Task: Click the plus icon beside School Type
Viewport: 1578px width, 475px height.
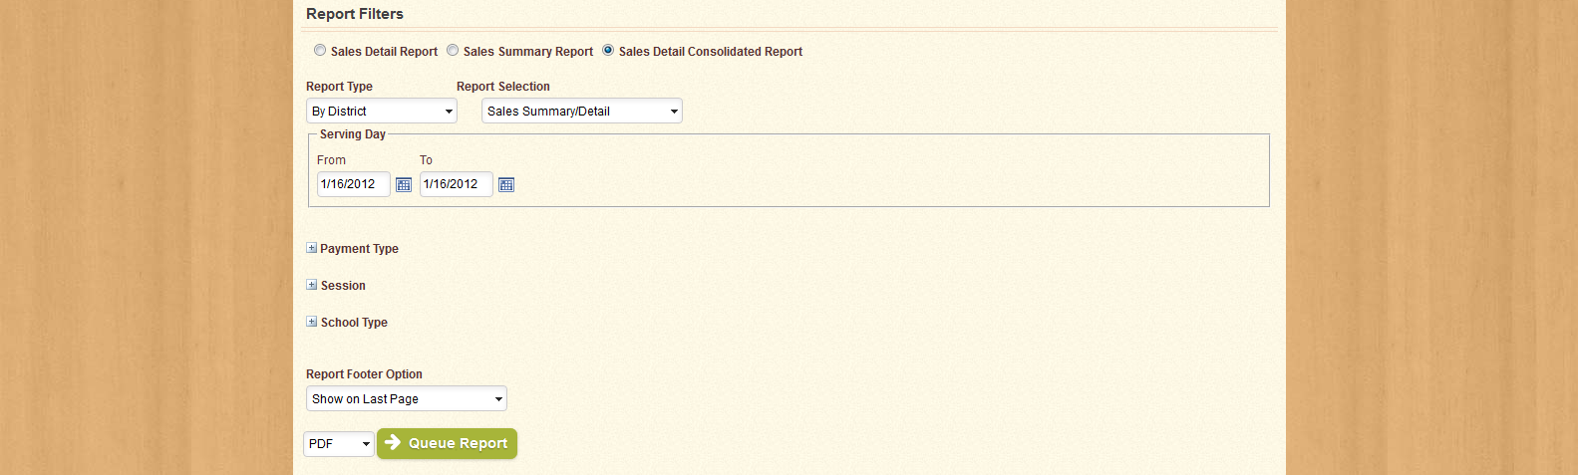Action: coord(312,322)
